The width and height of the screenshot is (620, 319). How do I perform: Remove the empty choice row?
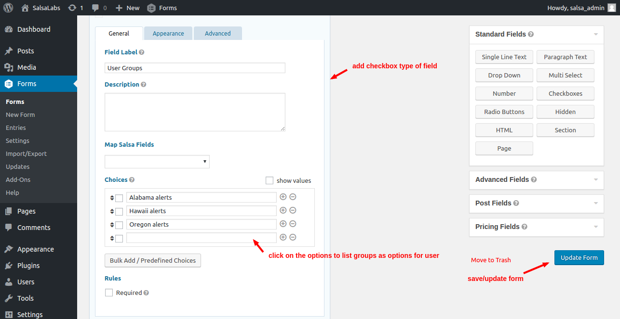[x=293, y=237]
